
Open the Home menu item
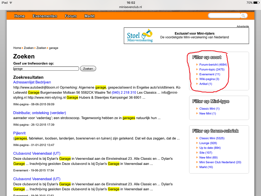pyautogui.click(x=19, y=16)
